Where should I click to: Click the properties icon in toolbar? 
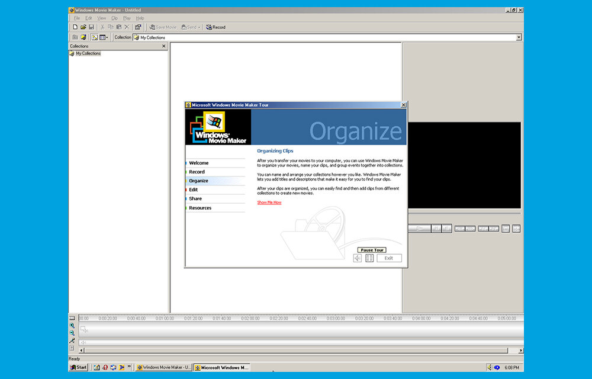(x=138, y=27)
